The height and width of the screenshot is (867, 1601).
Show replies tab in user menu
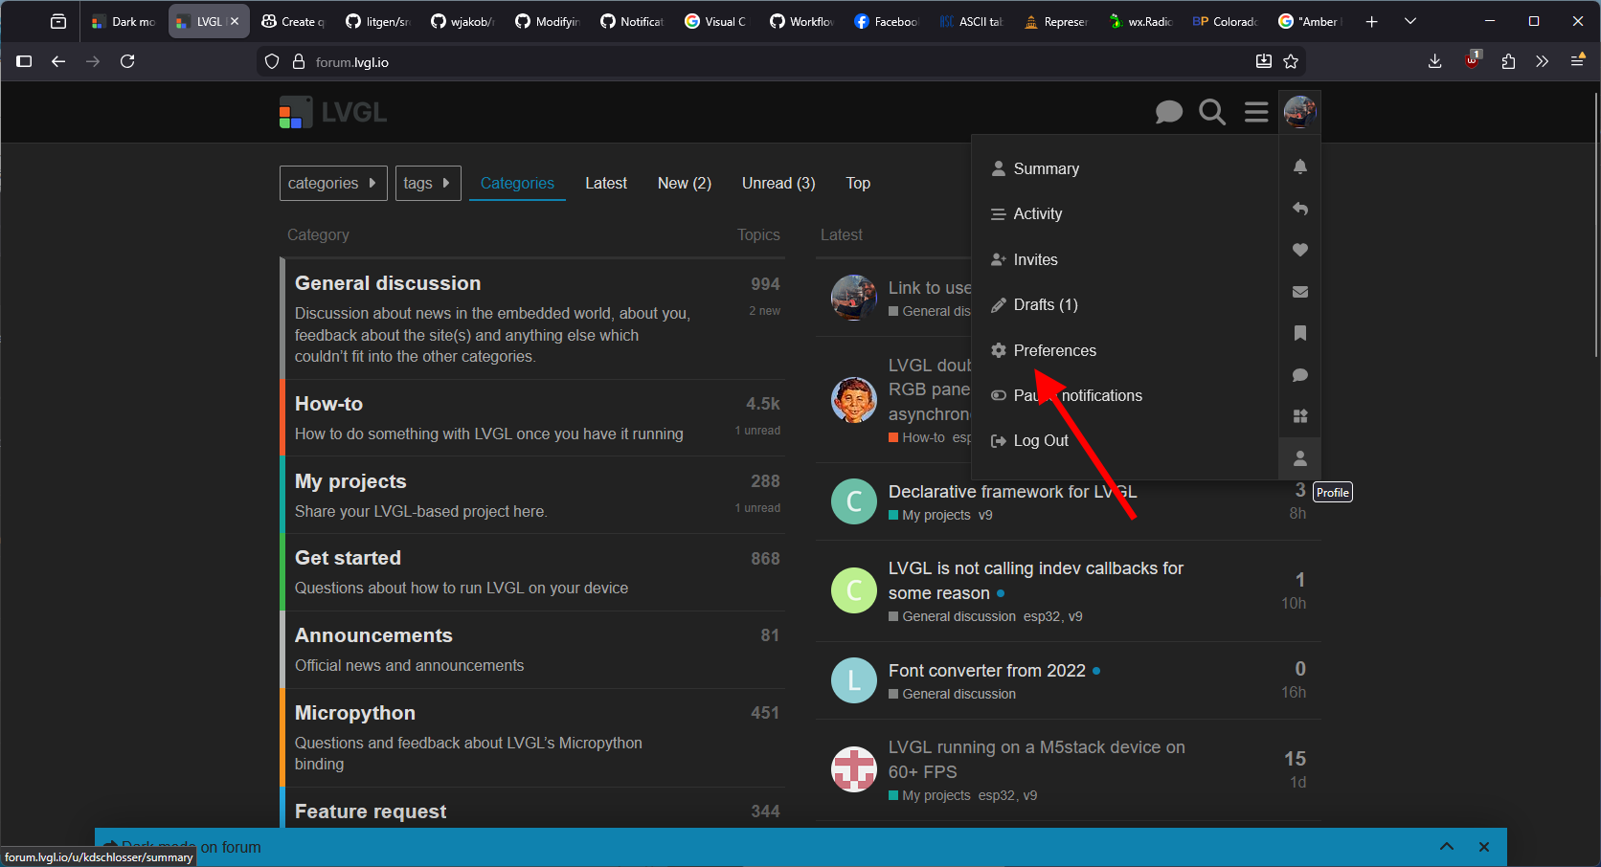point(1299,209)
